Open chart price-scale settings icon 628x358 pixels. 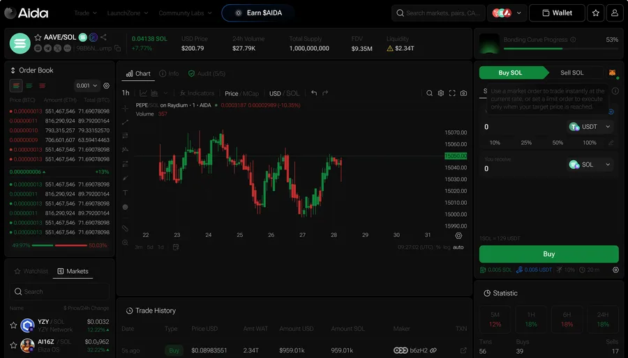(458, 235)
